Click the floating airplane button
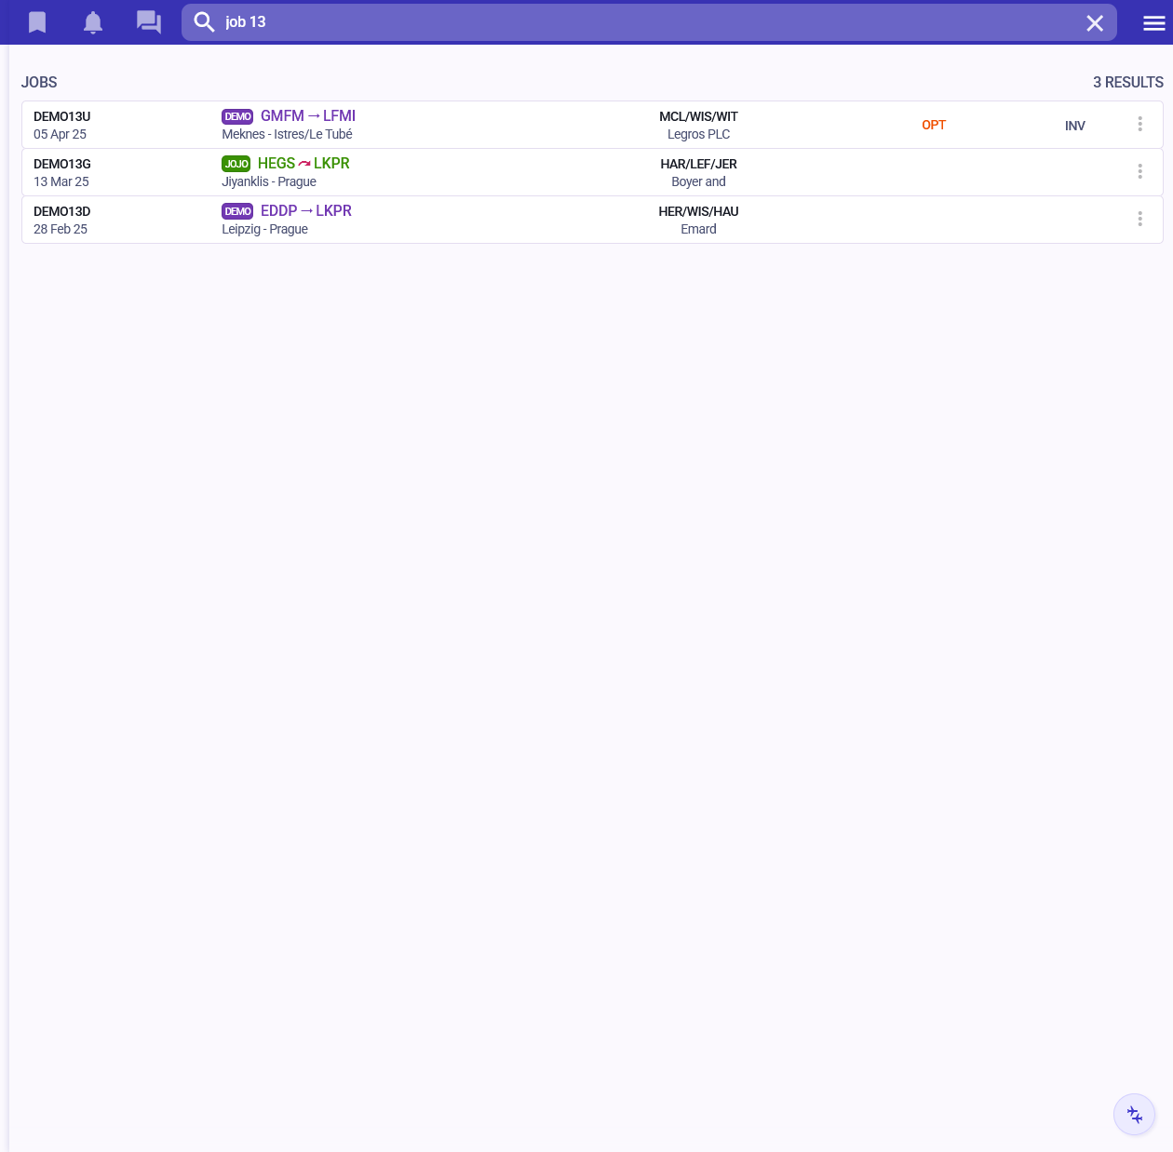This screenshot has width=1173, height=1152. (1134, 1114)
